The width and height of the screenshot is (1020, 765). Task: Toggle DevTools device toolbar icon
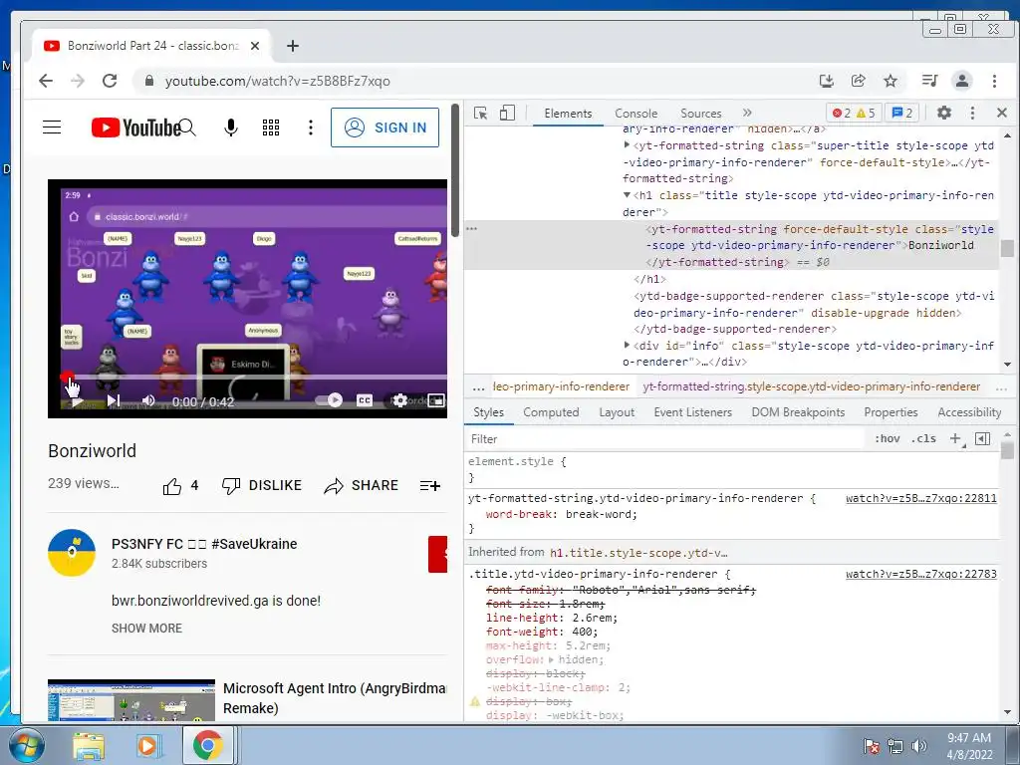[x=507, y=114]
